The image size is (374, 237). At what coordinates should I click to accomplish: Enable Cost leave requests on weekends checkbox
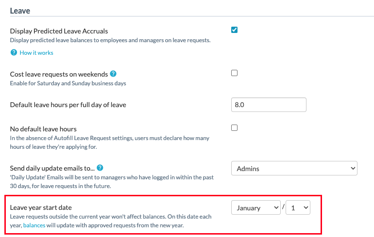point(234,73)
